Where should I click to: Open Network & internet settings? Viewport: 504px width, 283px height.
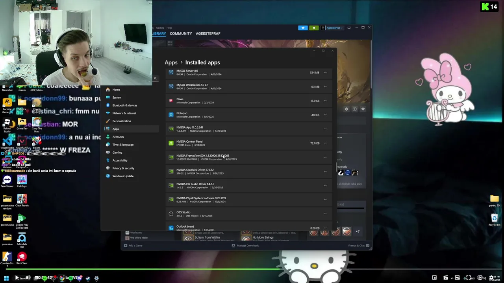tap(132, 113)
